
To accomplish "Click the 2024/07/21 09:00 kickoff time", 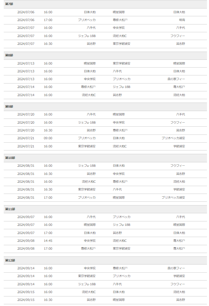I will click(48, 138).
